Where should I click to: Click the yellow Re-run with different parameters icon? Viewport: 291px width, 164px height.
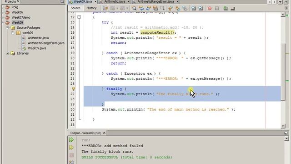tap(71, 148)
